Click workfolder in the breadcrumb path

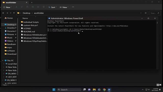click(39, 13)
